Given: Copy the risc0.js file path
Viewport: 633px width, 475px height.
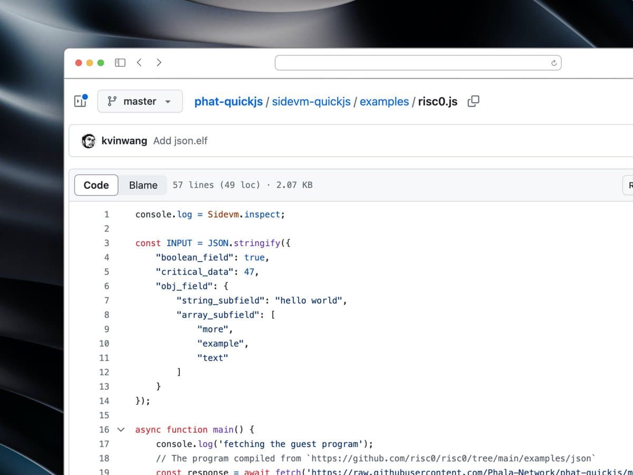Looking at the screenshot, I should (473, 101).
